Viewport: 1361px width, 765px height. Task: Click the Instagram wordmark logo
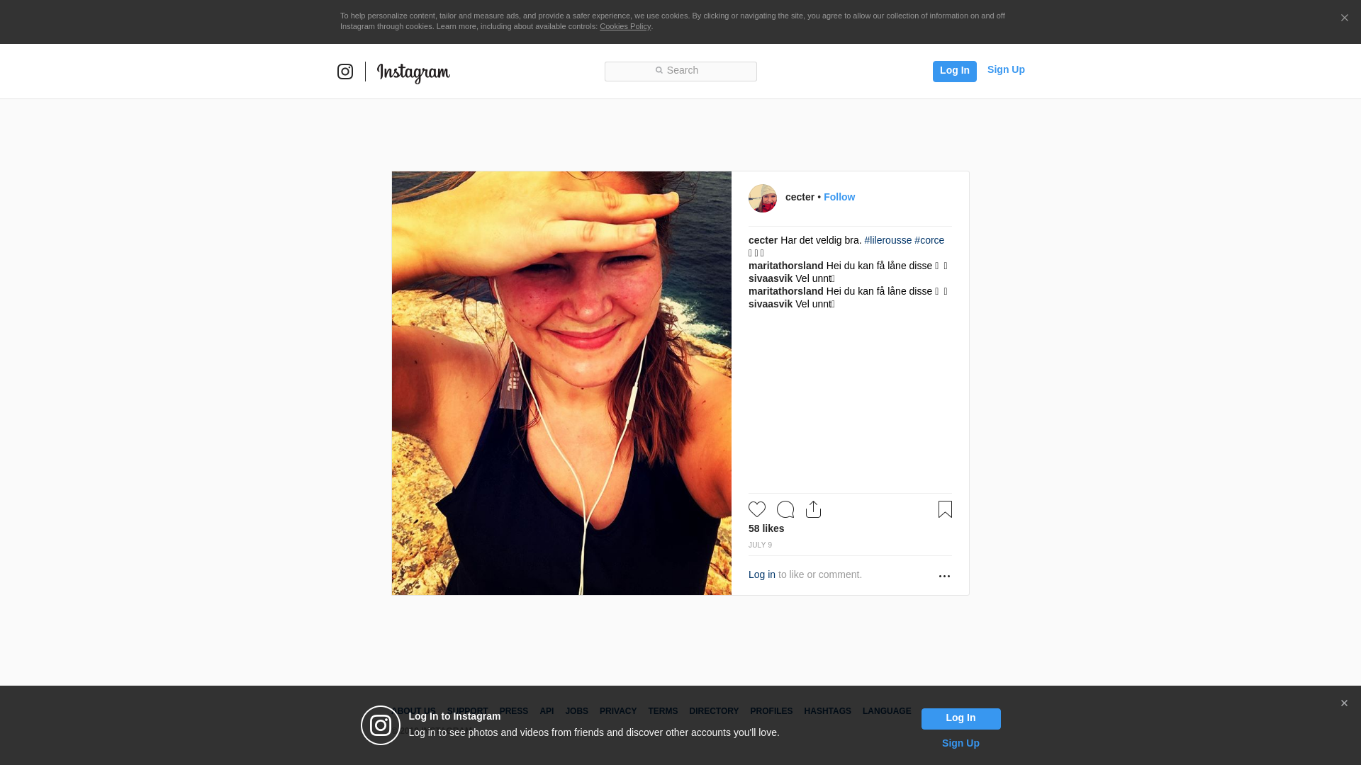click(413, 72)
